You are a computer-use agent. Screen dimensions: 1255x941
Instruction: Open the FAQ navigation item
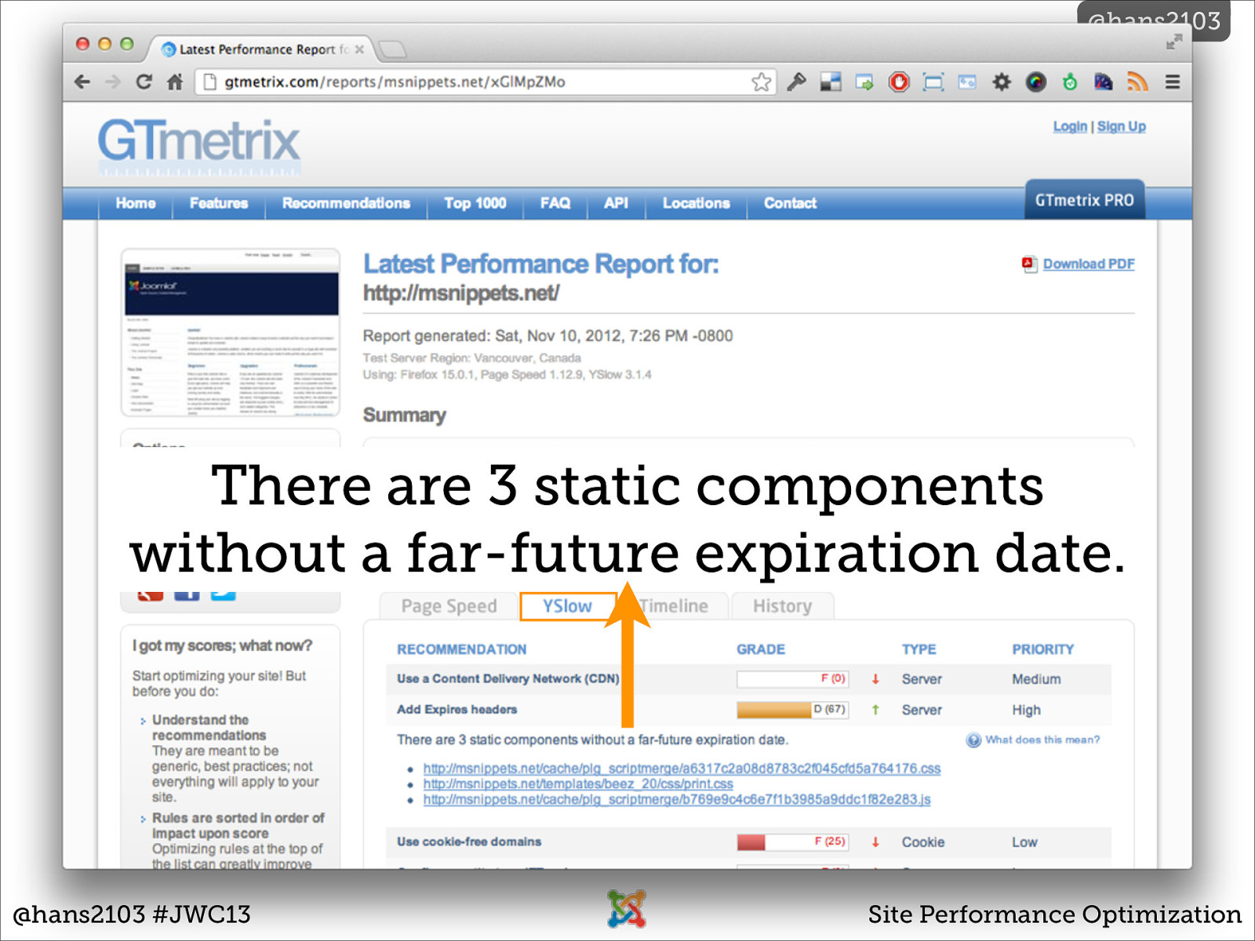pos(555,203)
